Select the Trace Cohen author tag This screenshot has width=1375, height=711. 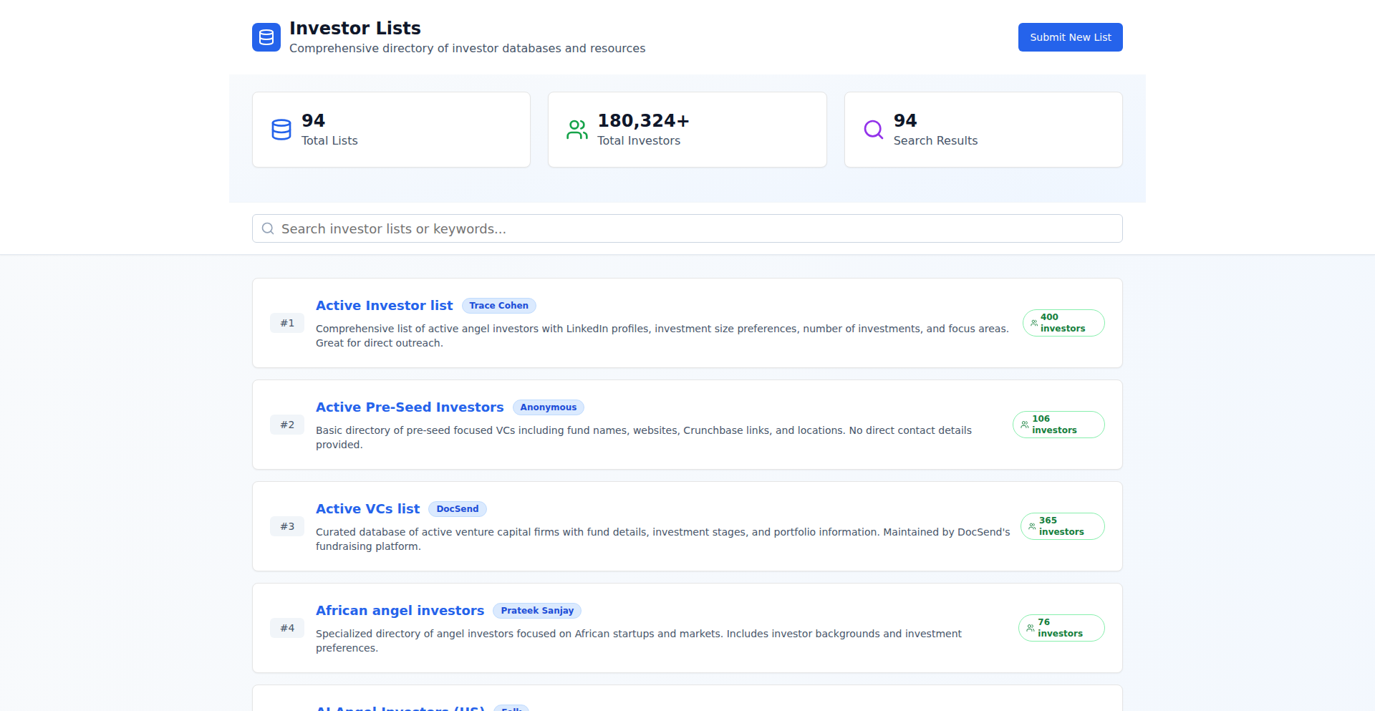click(498, 306)
